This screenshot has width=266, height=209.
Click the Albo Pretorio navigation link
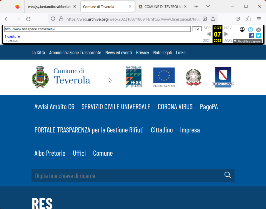coord(50,153)
